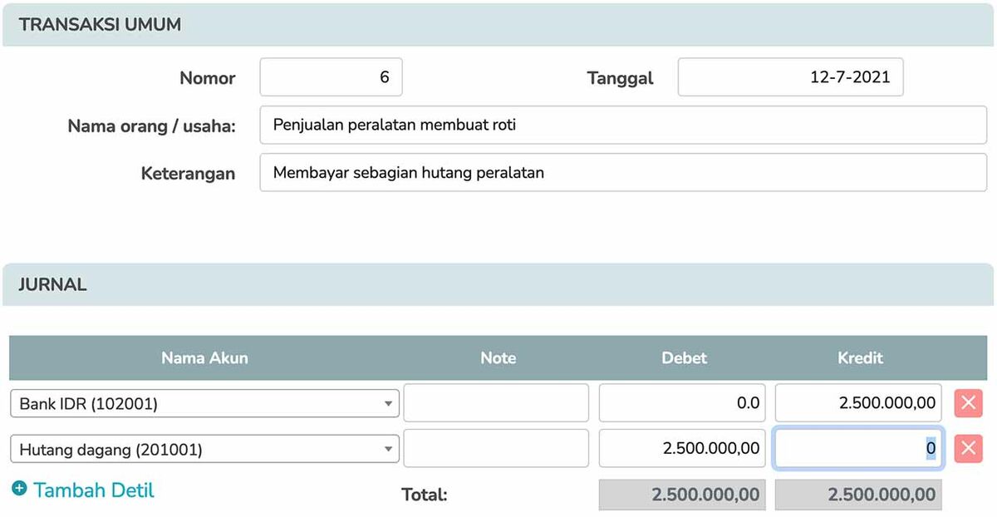Screen dimensions: 997x517
Task: Edit the Nama orang / usaha field
Action: coord(622,126)
